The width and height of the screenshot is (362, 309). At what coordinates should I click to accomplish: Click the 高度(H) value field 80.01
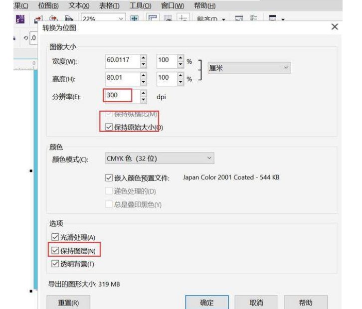[x=123, y=79]
